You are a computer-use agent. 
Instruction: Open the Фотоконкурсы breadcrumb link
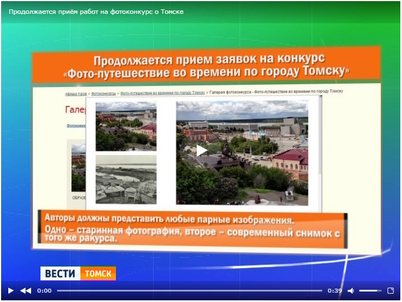click(103, 94)
